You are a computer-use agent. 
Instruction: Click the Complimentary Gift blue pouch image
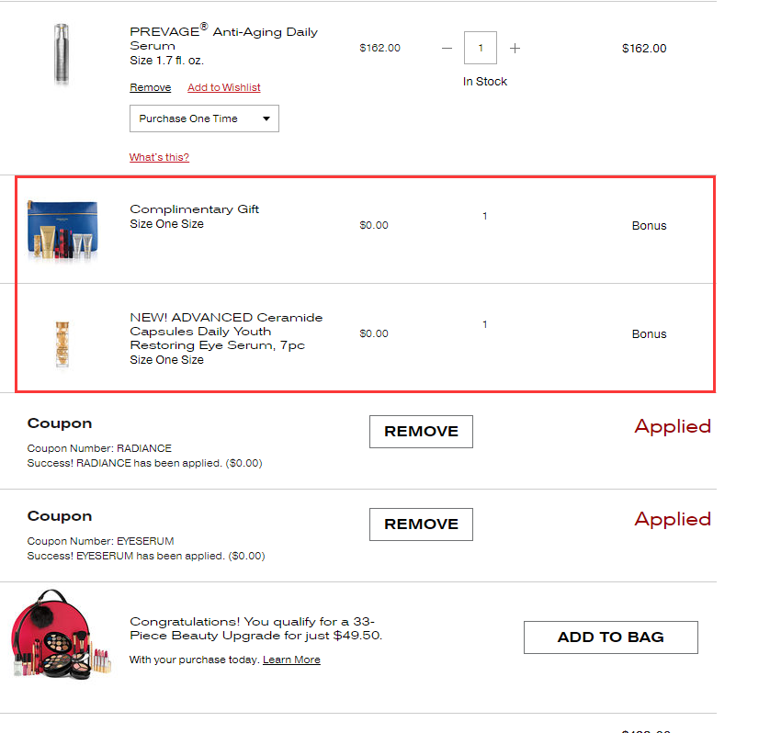62,228
